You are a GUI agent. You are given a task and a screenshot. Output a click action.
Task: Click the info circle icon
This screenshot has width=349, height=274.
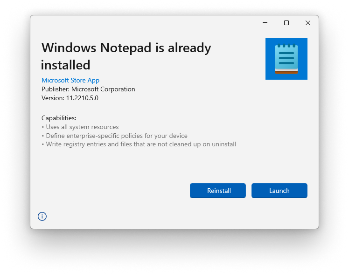tap(42, 216)
